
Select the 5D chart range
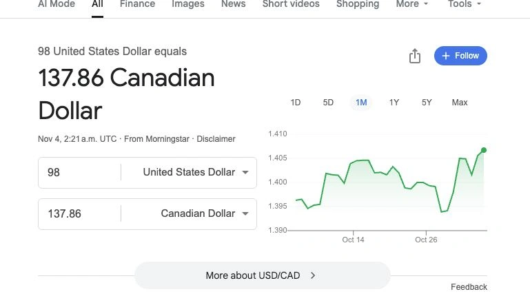(x=328, y=103)
